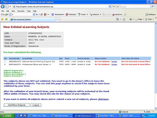This screenshot has height=118, width=157.
Task: Expand the AutoLink dropdown arrow
Action: [100, 14]
